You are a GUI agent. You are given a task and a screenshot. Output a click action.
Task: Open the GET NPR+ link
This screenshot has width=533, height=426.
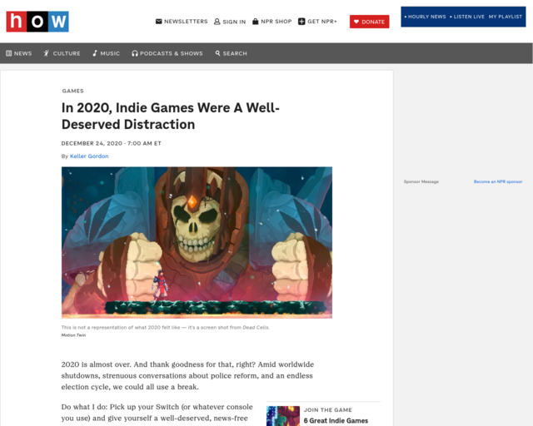[322, 22]
